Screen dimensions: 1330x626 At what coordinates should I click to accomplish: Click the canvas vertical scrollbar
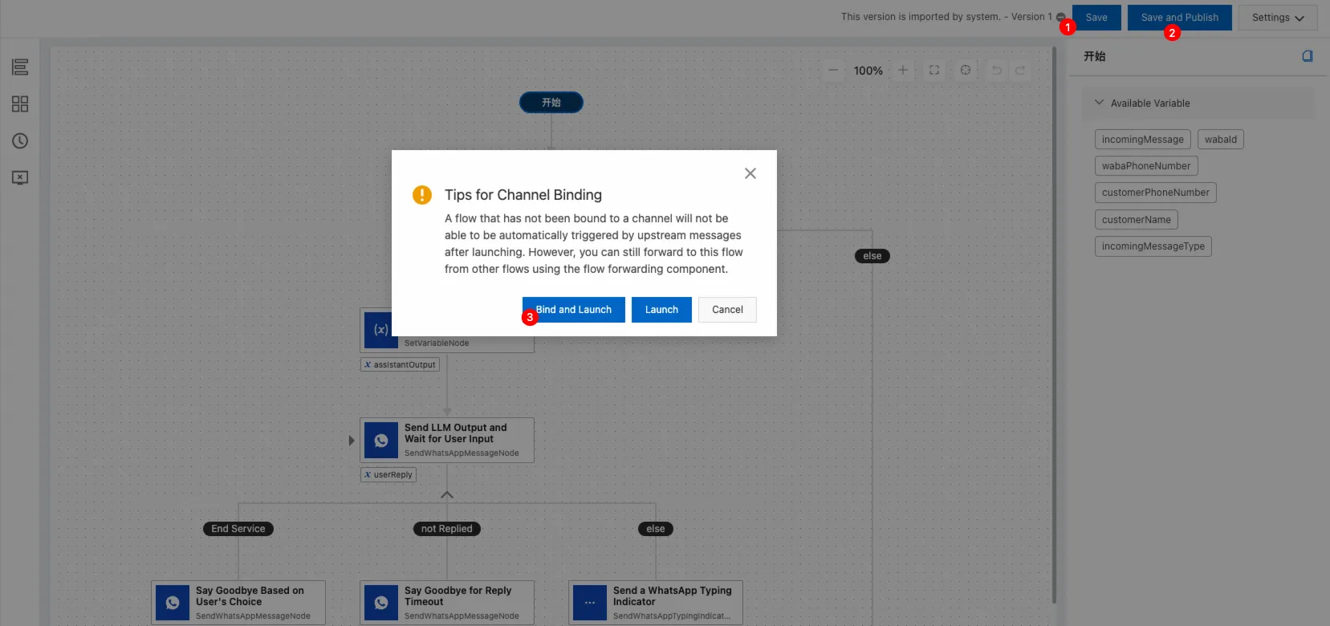pos(1055,325)
